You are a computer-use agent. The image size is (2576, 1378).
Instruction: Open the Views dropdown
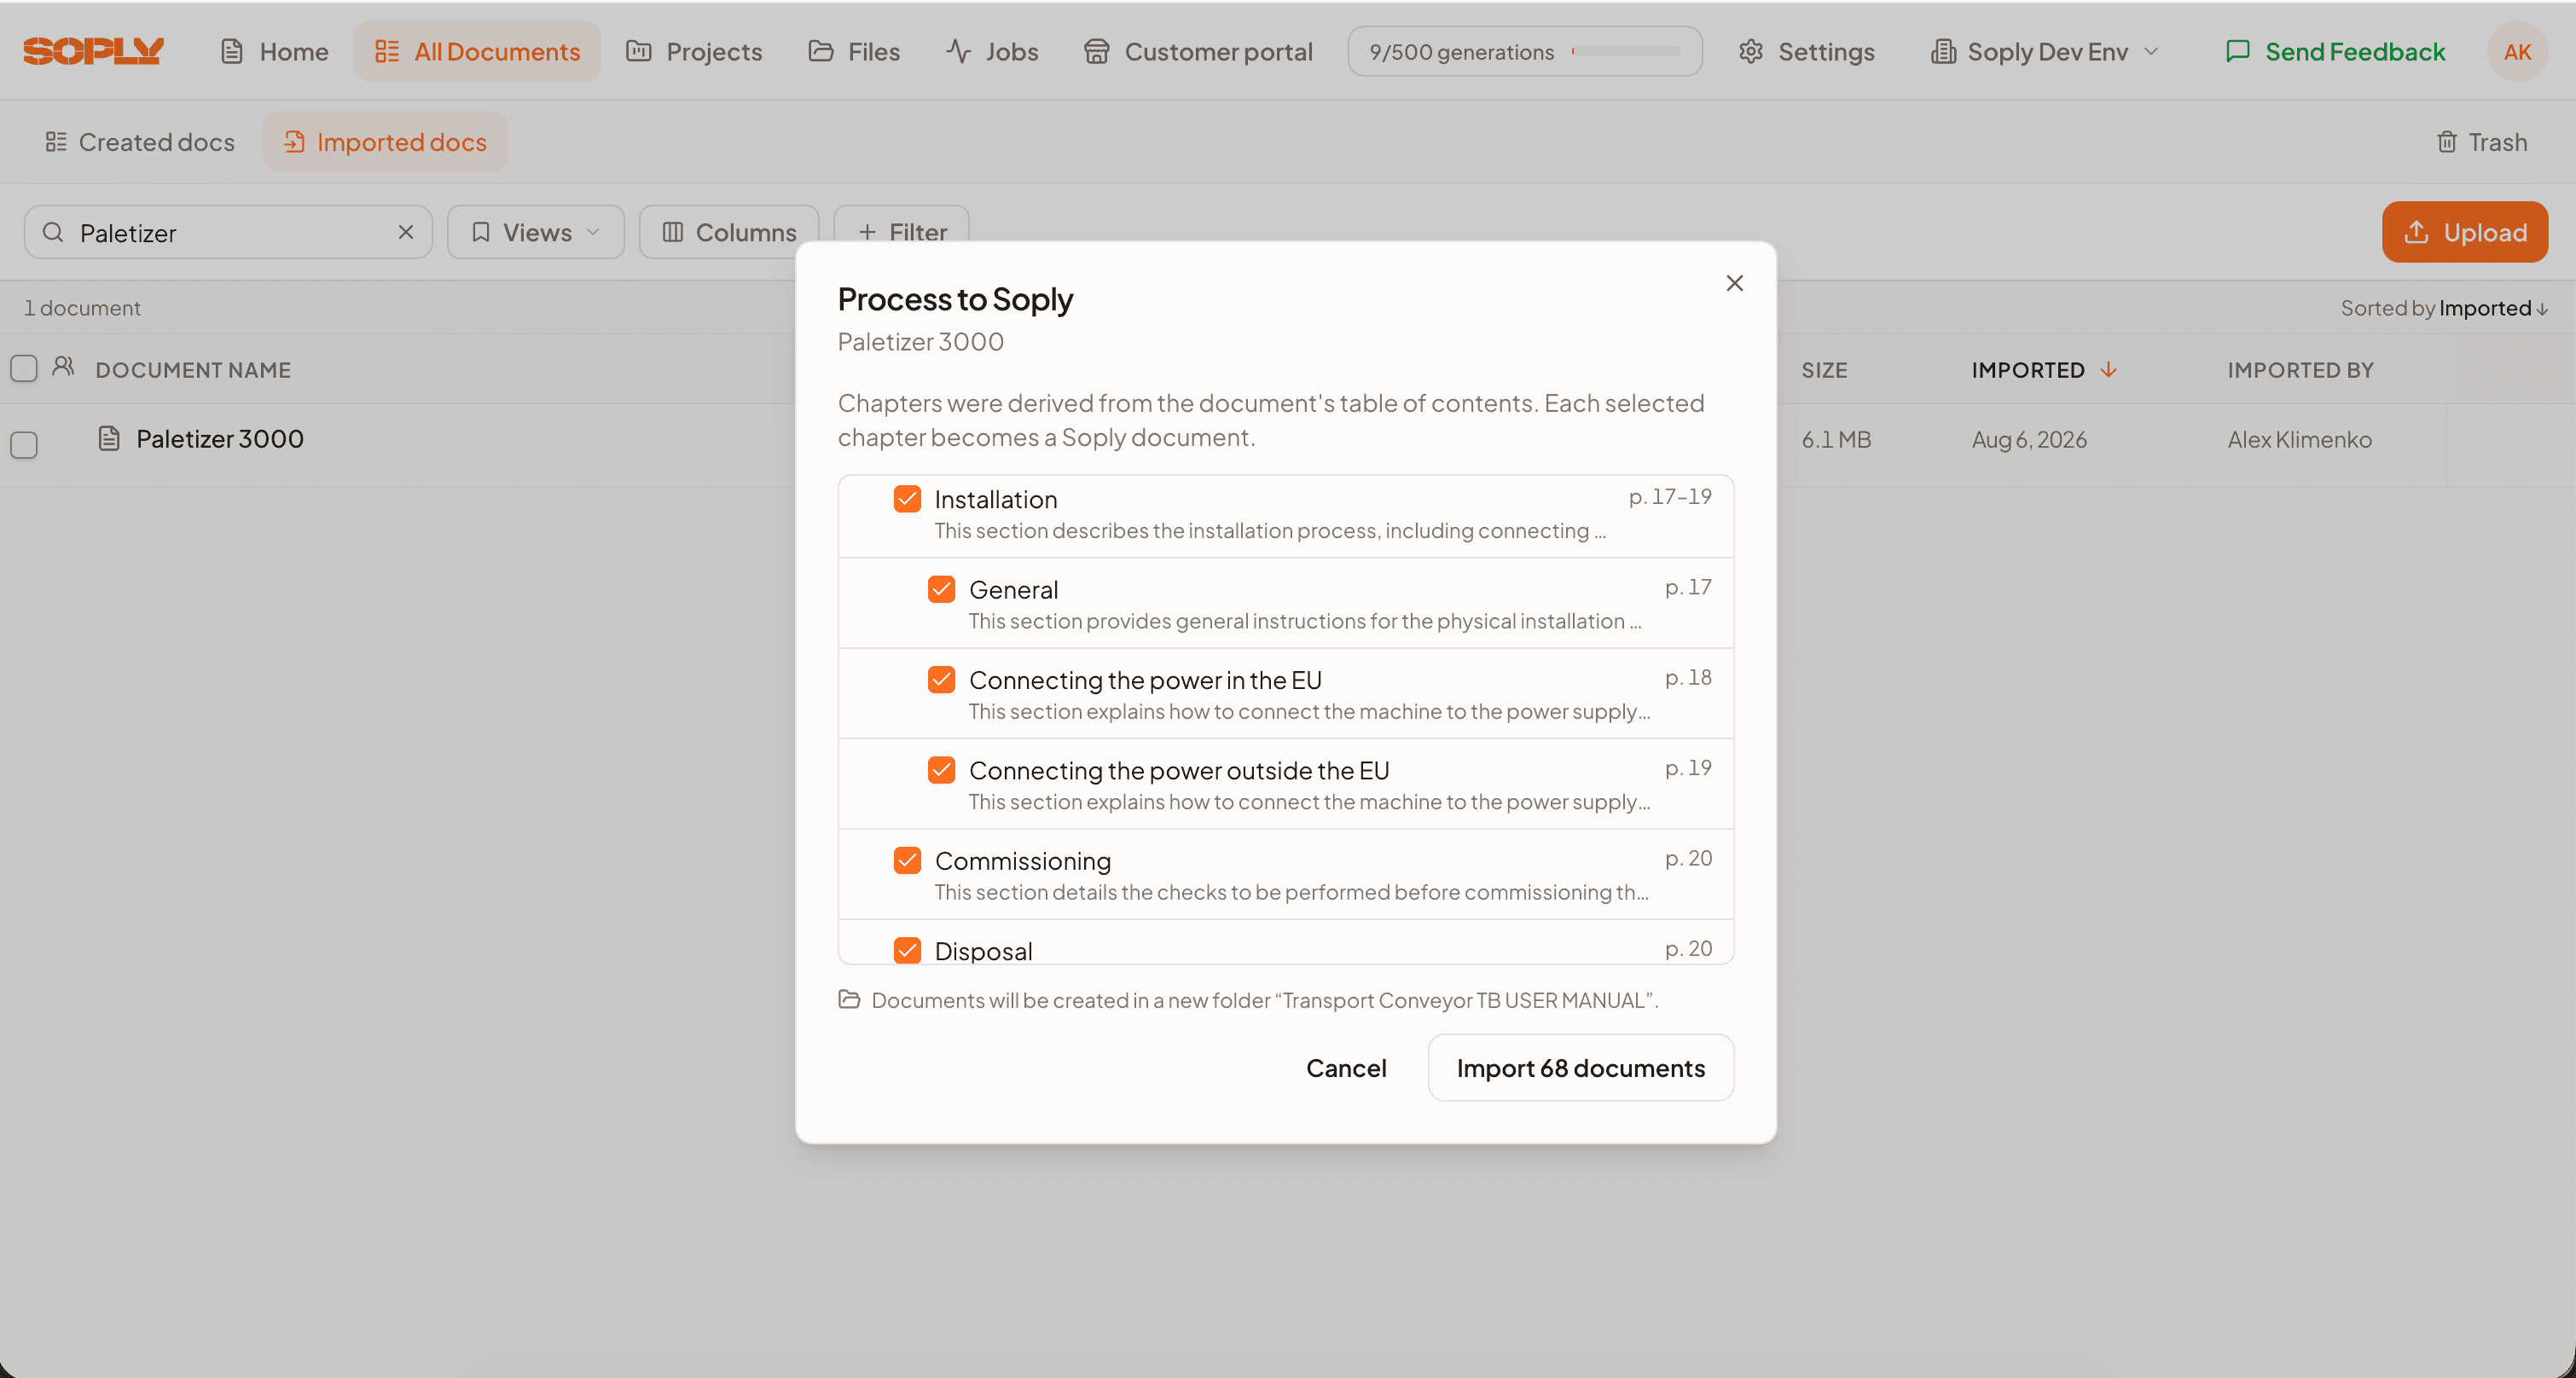(535, 232)
